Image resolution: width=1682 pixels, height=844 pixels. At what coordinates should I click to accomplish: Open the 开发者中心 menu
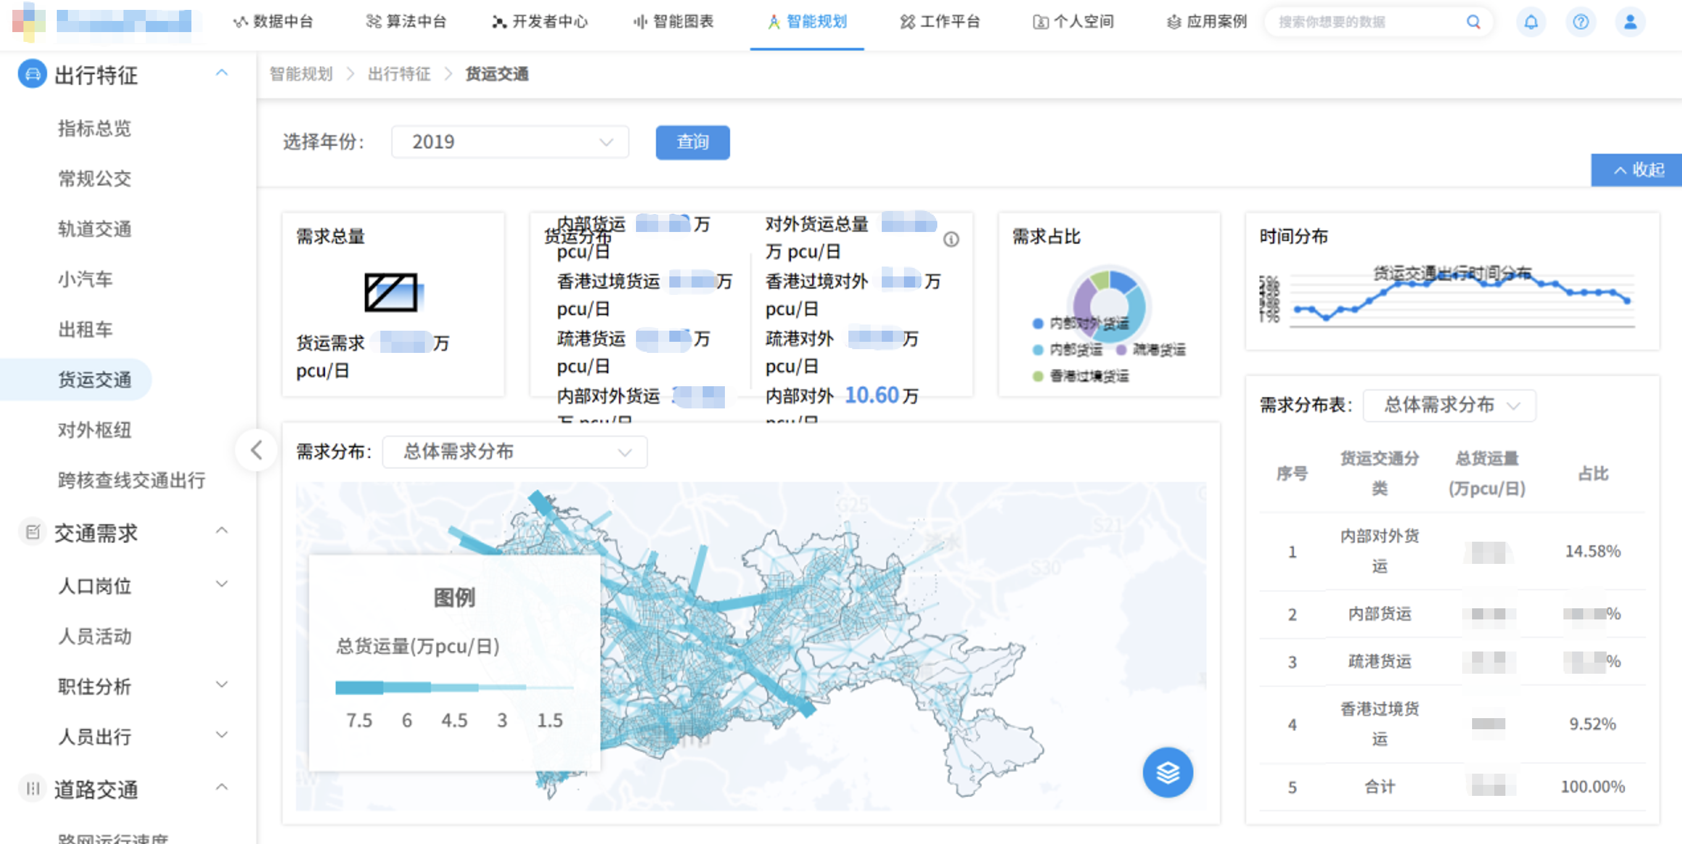pos(540,22)
